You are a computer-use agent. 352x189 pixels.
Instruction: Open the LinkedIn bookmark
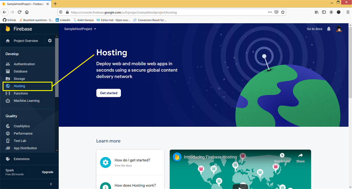click(x=63, y=20)
